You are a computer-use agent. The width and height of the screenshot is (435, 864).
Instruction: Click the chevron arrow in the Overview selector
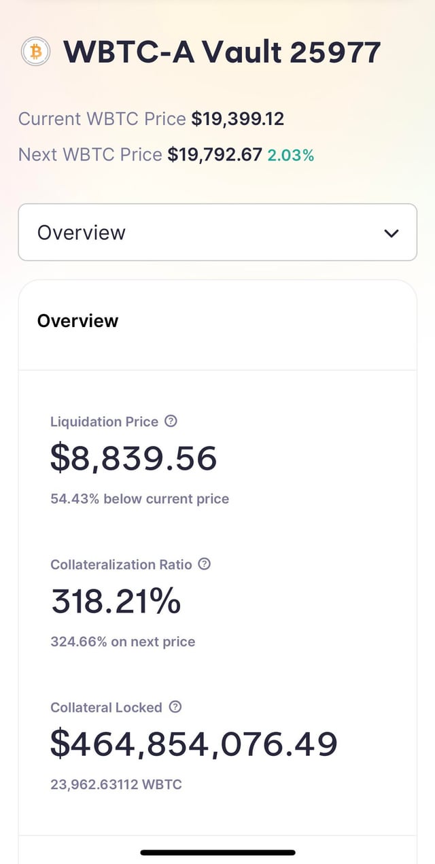coord(391,233)
